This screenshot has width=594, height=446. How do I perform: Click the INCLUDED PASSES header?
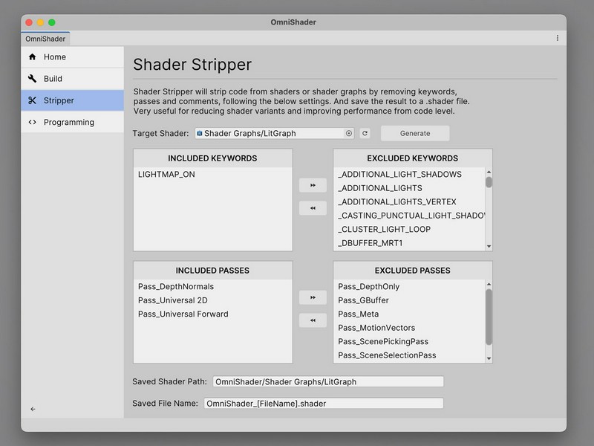tap(212, 271)
